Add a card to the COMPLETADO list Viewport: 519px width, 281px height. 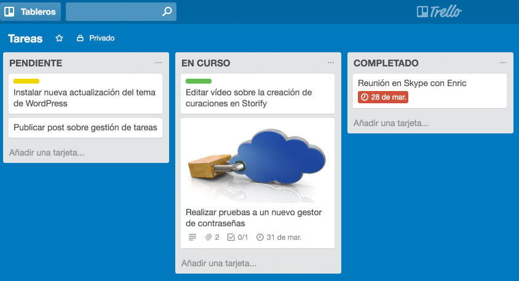point(391,123)
